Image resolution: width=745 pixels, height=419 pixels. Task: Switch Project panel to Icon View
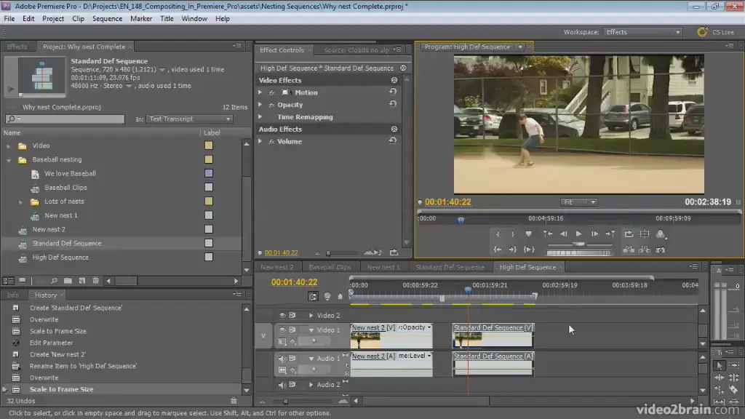pos(23,281)
